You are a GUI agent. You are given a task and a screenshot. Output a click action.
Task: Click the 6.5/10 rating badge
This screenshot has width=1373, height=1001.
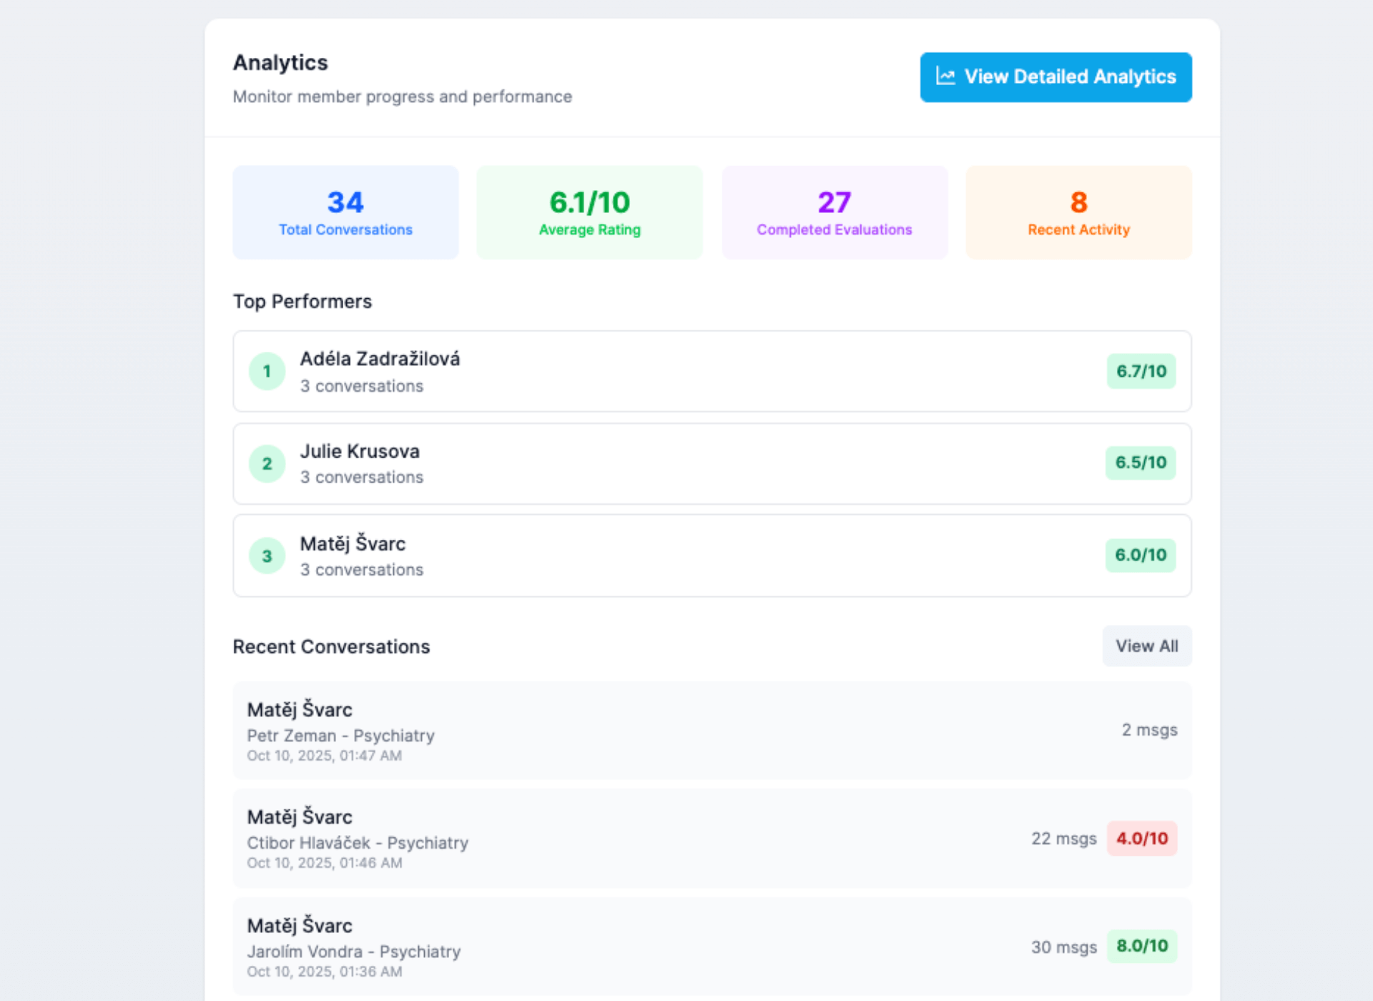(x=1140, y=463)
